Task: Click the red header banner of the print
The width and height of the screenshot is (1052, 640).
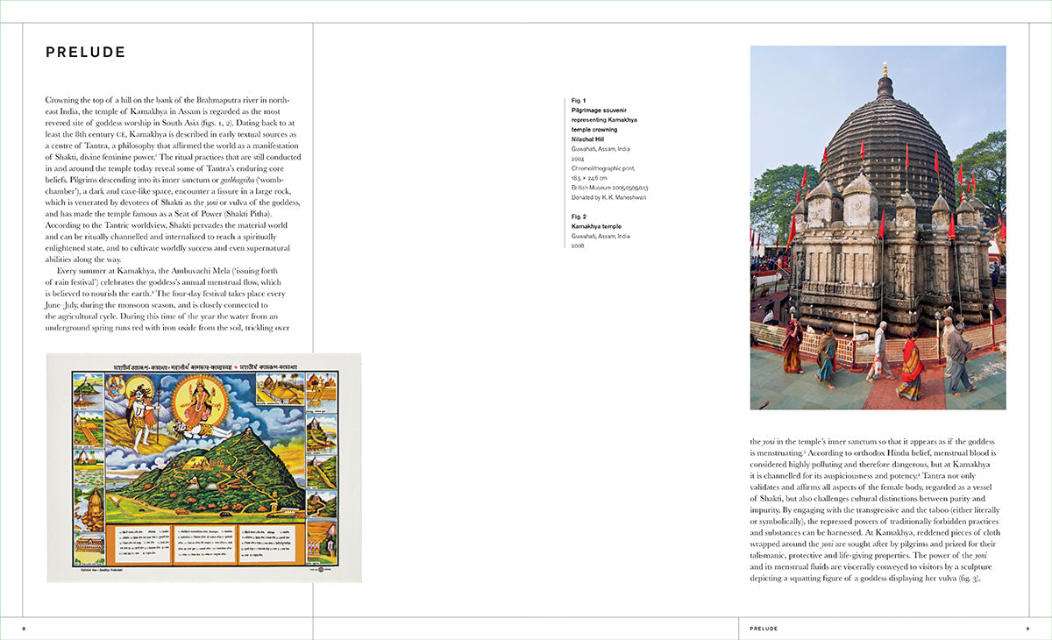Action: click(204, 366)
